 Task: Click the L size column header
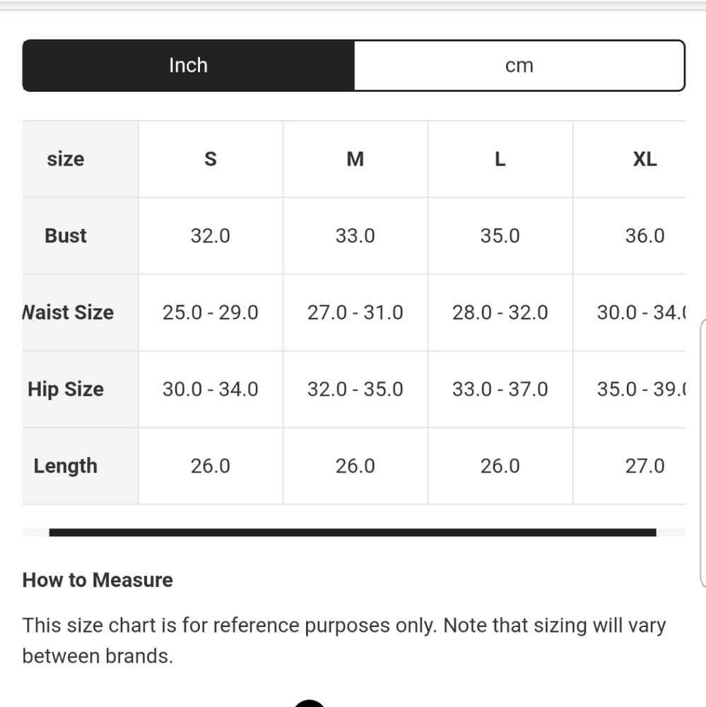tap(500, 159)
